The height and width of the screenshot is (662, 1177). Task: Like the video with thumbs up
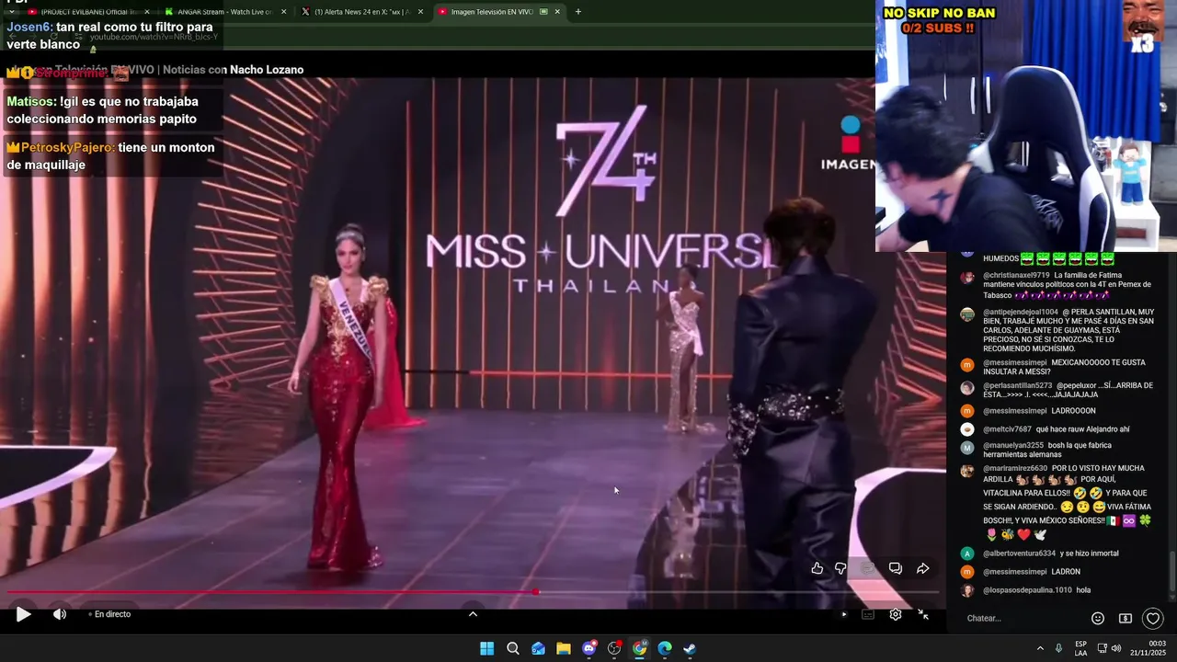(817, 568)
